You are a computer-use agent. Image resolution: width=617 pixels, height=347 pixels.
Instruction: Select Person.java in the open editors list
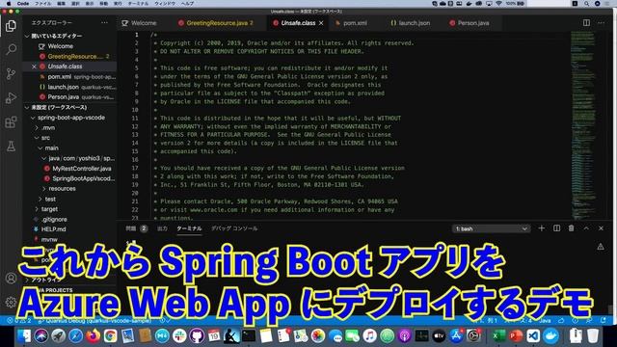(x=76, y=96)
